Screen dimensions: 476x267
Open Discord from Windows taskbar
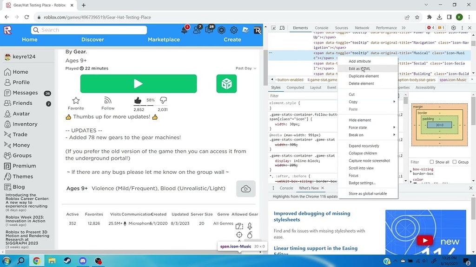click(83, 261)
